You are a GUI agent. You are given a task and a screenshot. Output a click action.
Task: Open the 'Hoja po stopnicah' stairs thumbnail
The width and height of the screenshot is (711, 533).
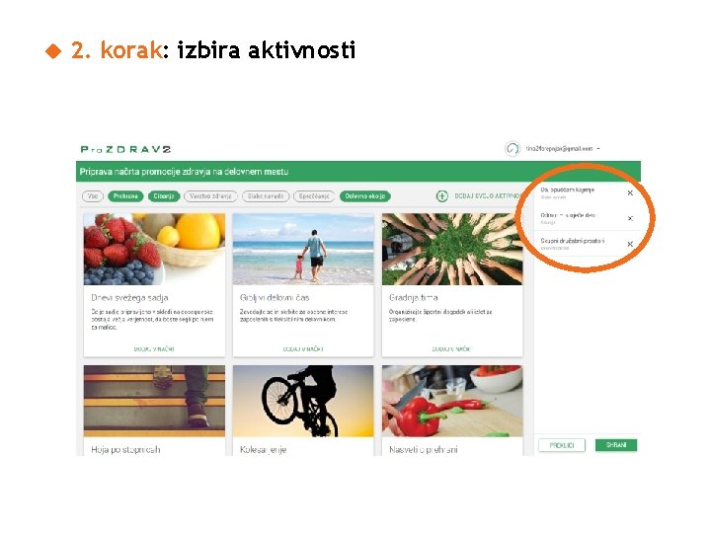click(x=154, y=401)
